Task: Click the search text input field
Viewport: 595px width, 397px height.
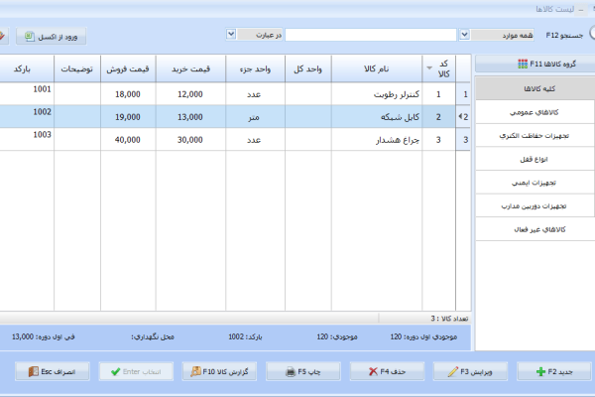Action: coord(370,35)
